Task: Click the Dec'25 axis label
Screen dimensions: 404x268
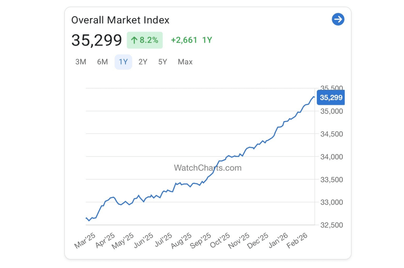Action: point(258,241)
